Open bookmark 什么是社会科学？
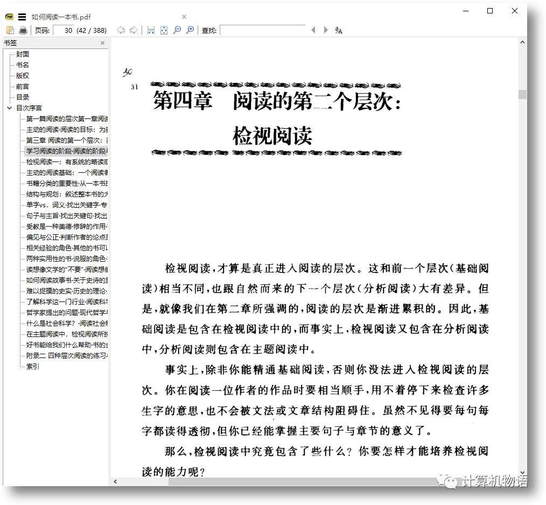 (67, 324)
